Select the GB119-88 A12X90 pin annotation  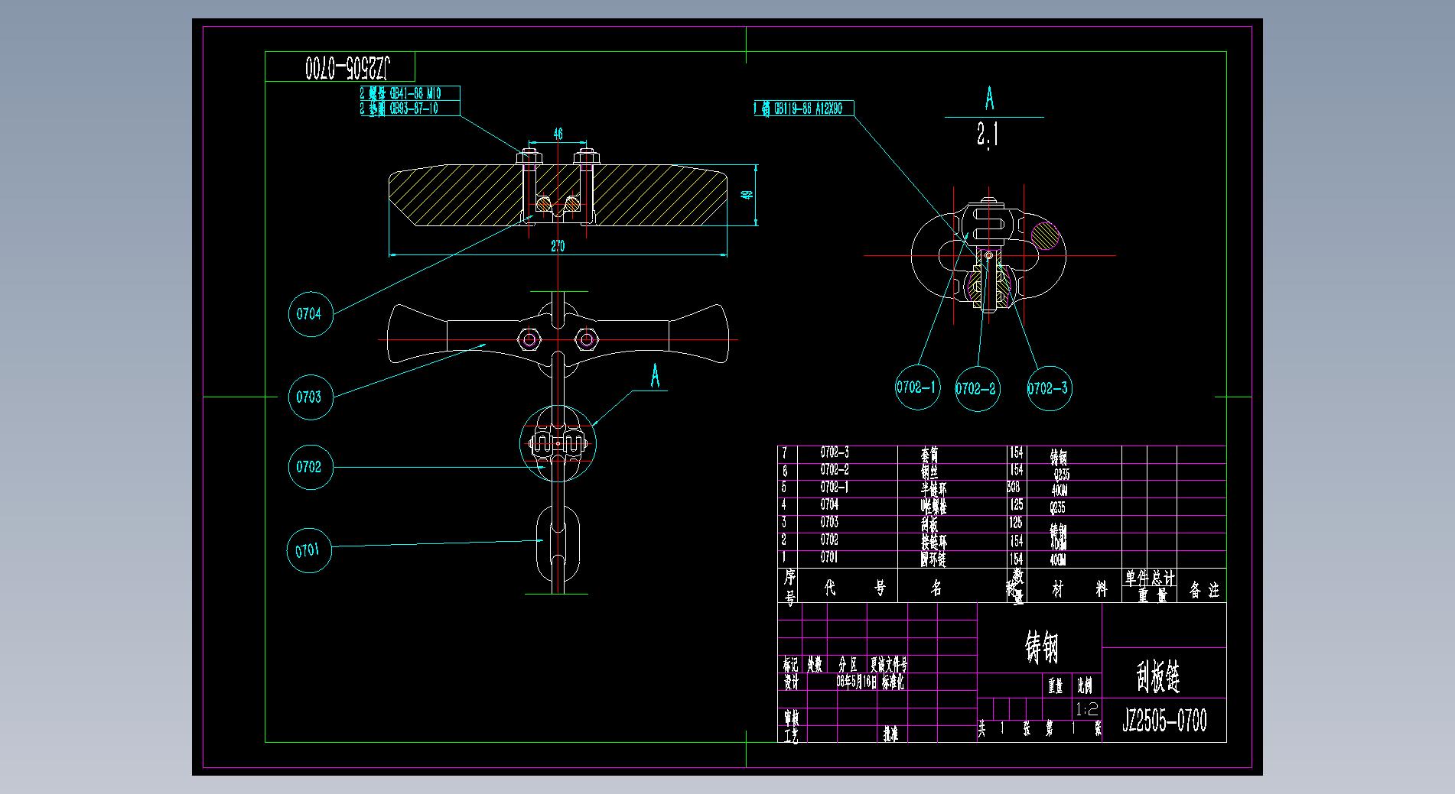tap(799, 109)
